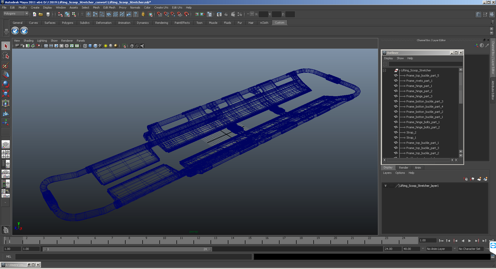This screenshot has height=269, width=496.
Task: Open Render Settings clapboard icon
Action: pyautogui.click(x=240, y=14)
